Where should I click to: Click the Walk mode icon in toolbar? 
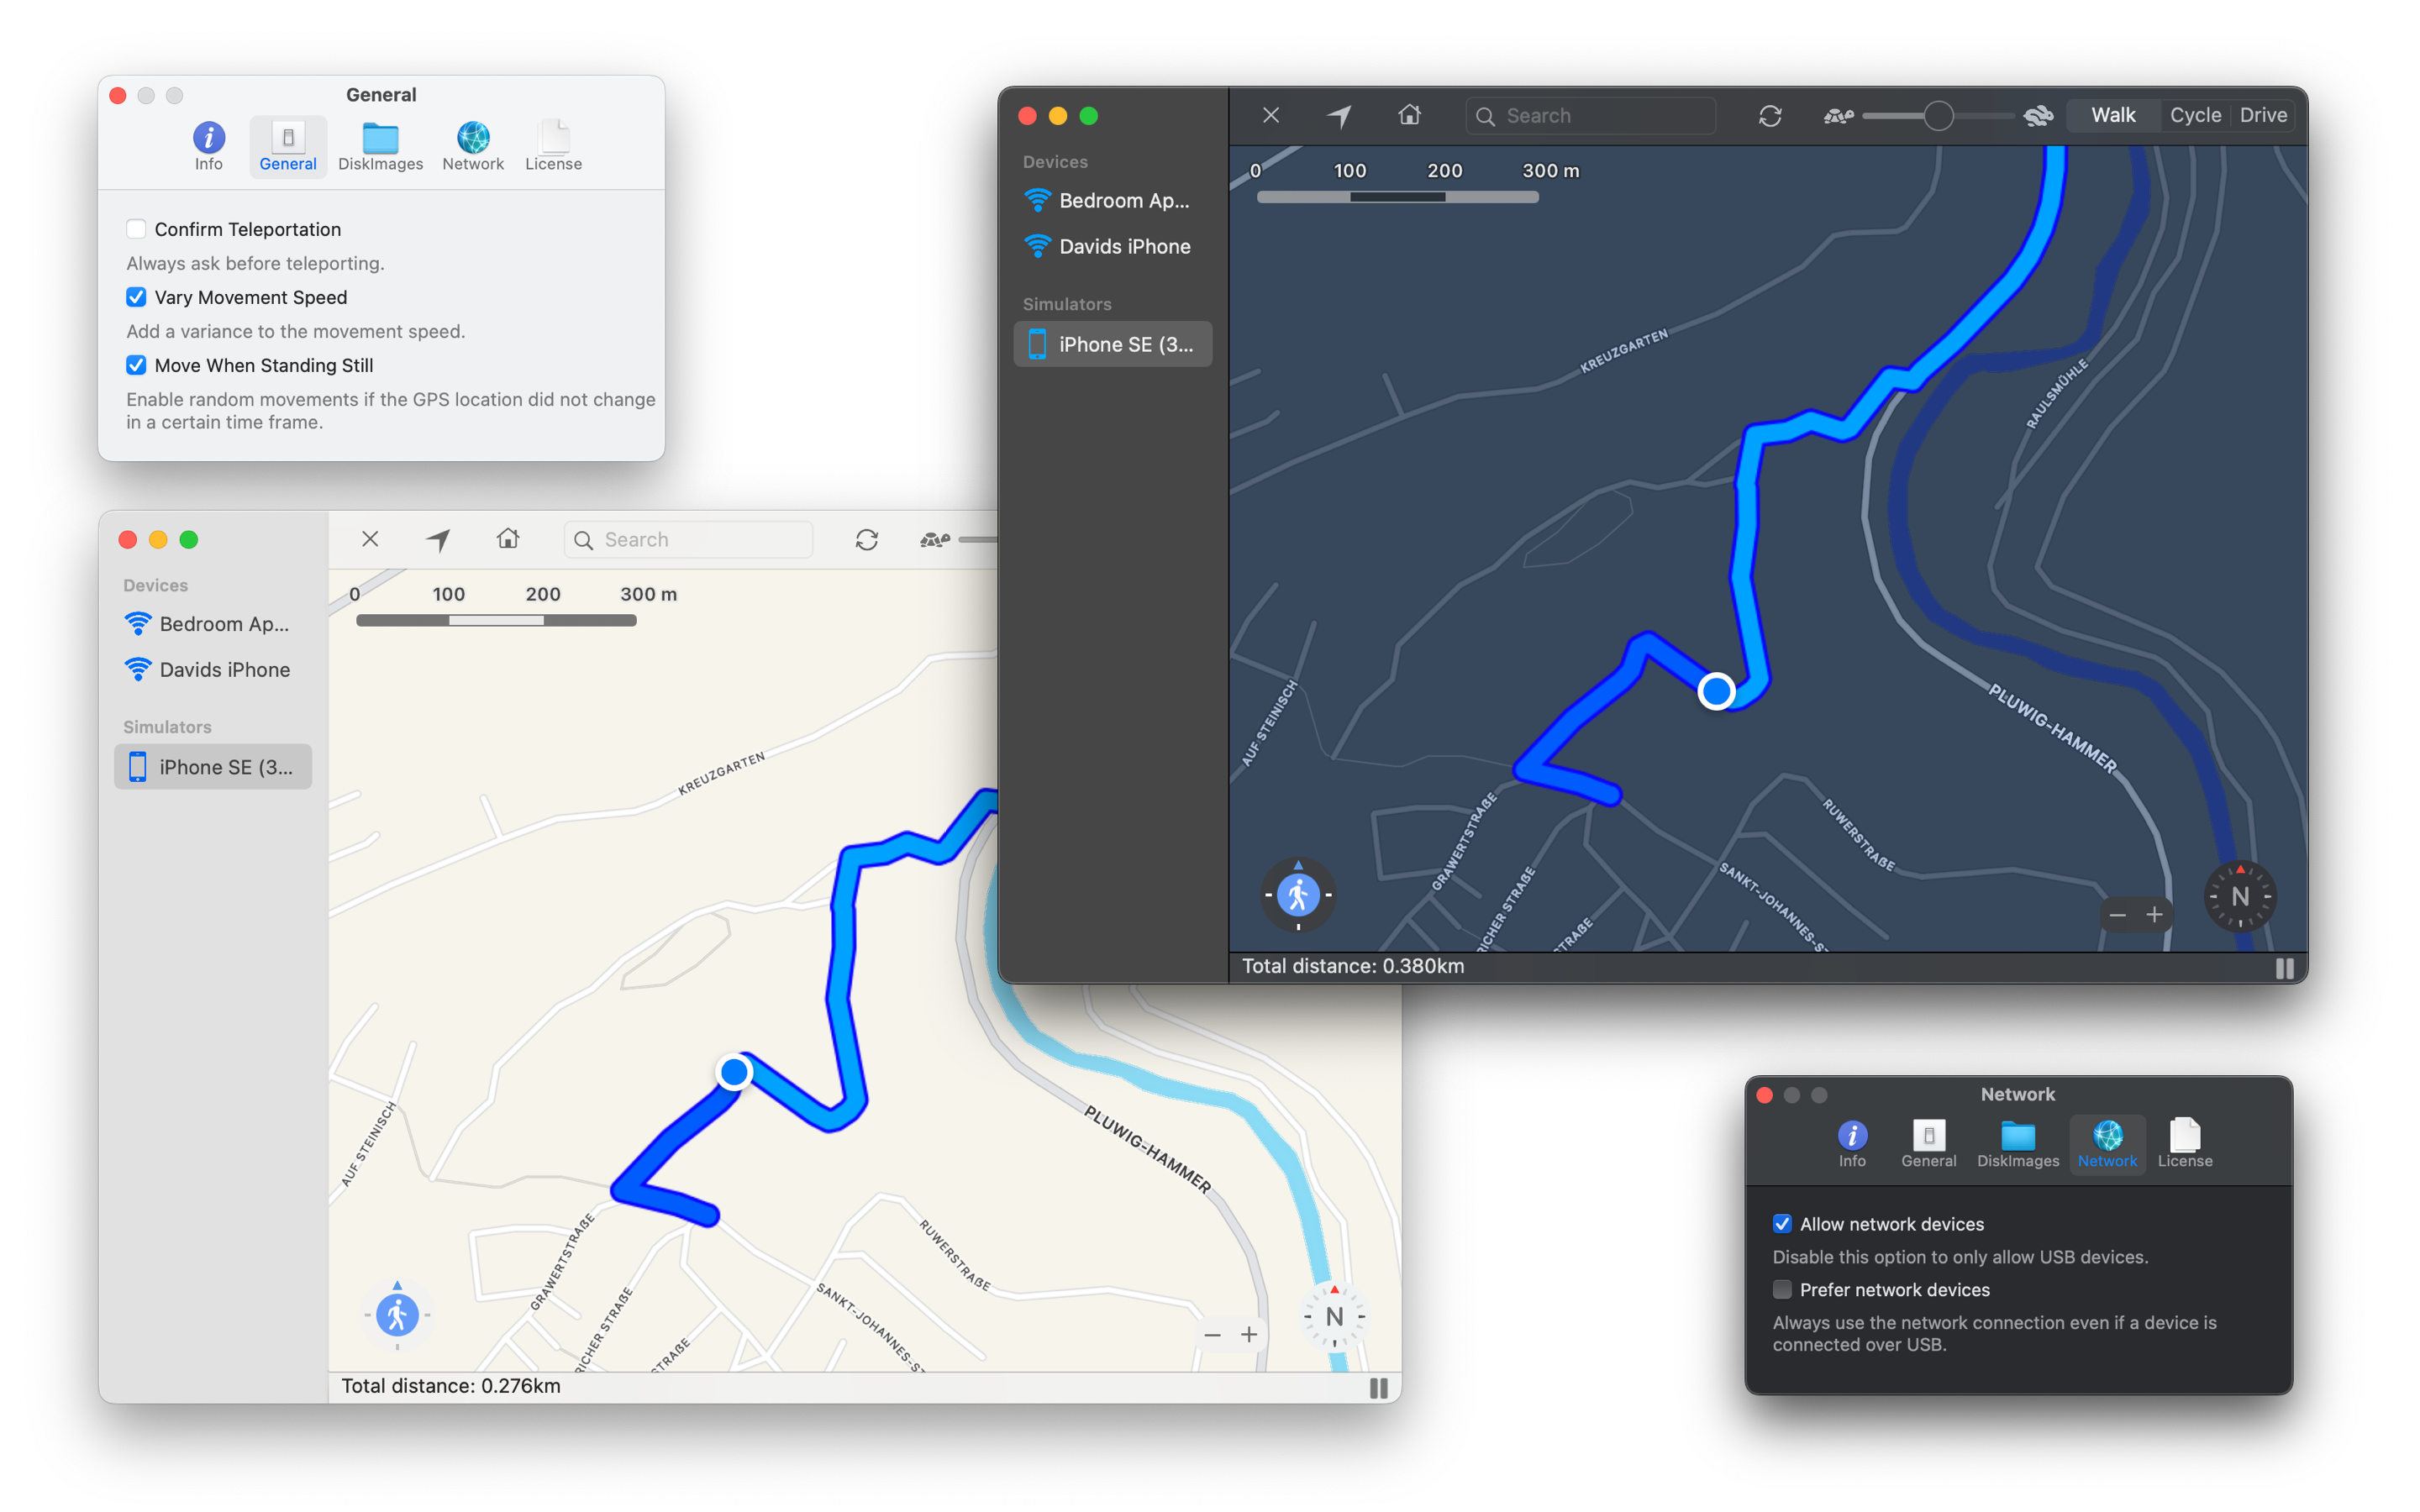tap(2113, 115)
